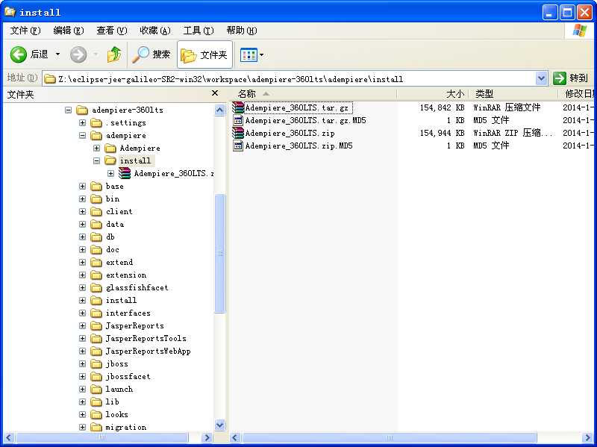Select Adempiere_360LTS.zip.MD5 file icon

(238, 146)
